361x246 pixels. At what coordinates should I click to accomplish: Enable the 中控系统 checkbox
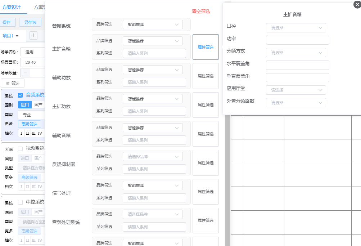tap(20, 202)
